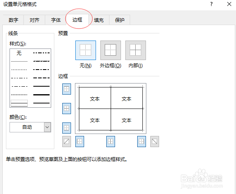This screenshot has height=194, width=236.
Task: Pick the medium dash-dot-dot line style
Action: point(41,53)
